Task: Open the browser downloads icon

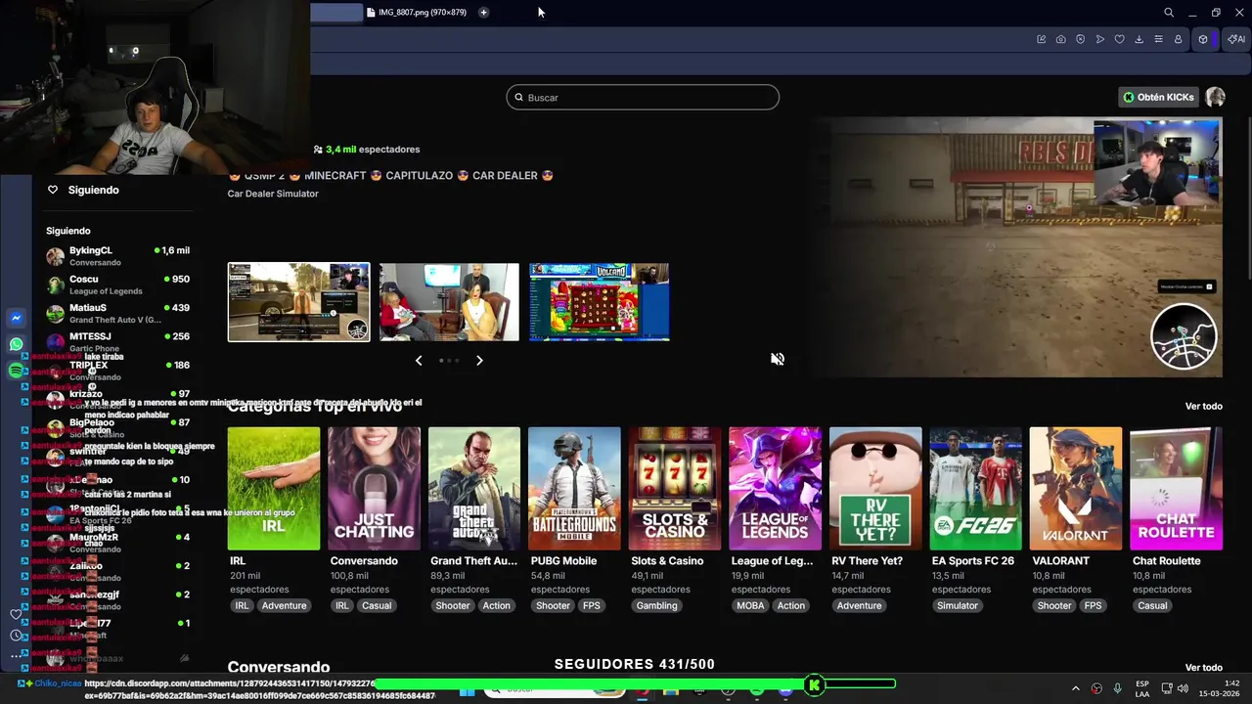Action: 1140,39
